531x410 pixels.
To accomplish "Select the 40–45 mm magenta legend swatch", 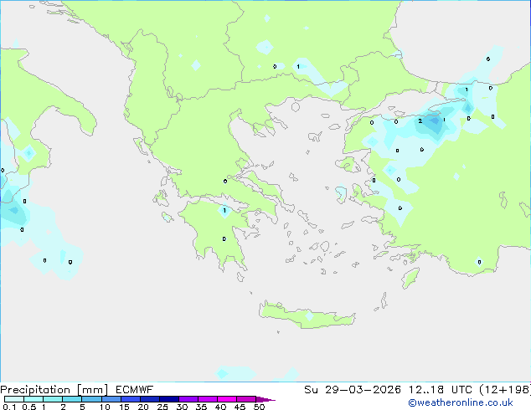I will click(x=227, y=399).
